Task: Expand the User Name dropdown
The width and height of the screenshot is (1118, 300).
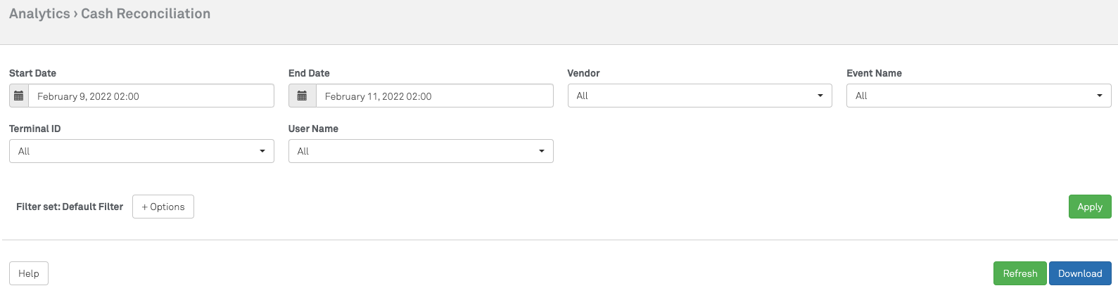Action: (421, 151)
